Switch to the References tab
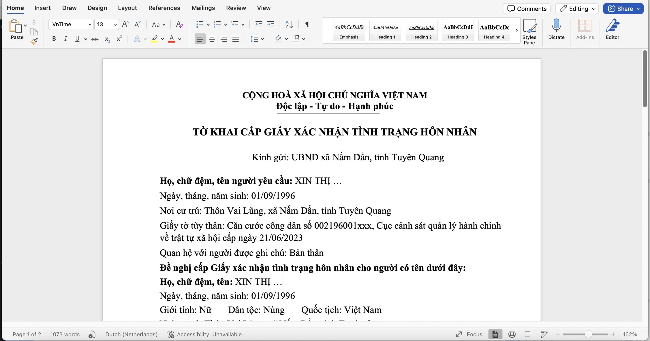Image resolution: width=650 pixels, height=341 pixels. coord(164,8)
